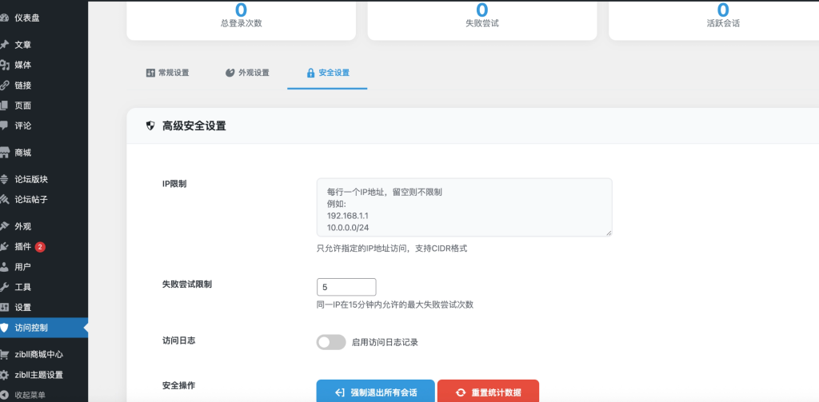The height and width of the screenshot is (402, 819).
Task: Click the logout arrow icon on 强制退出所有会话
Action: point(339,392)
